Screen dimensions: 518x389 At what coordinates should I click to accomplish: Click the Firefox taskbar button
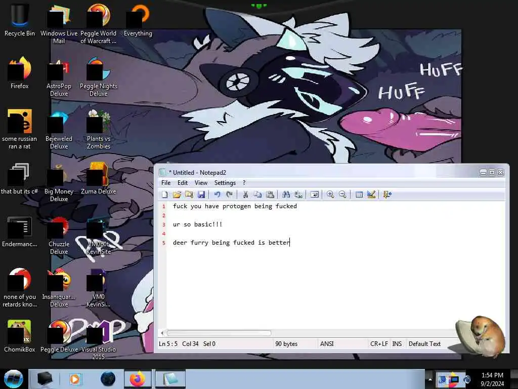pos(138,379)
